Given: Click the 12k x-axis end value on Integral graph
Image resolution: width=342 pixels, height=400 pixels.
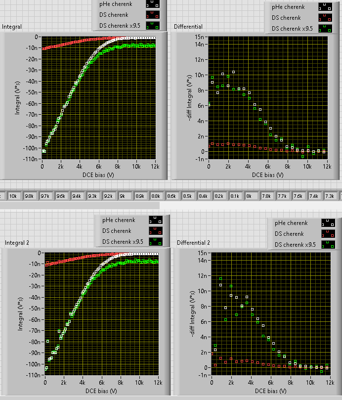Looking at the screenshot, I should [x=155, y=167].
